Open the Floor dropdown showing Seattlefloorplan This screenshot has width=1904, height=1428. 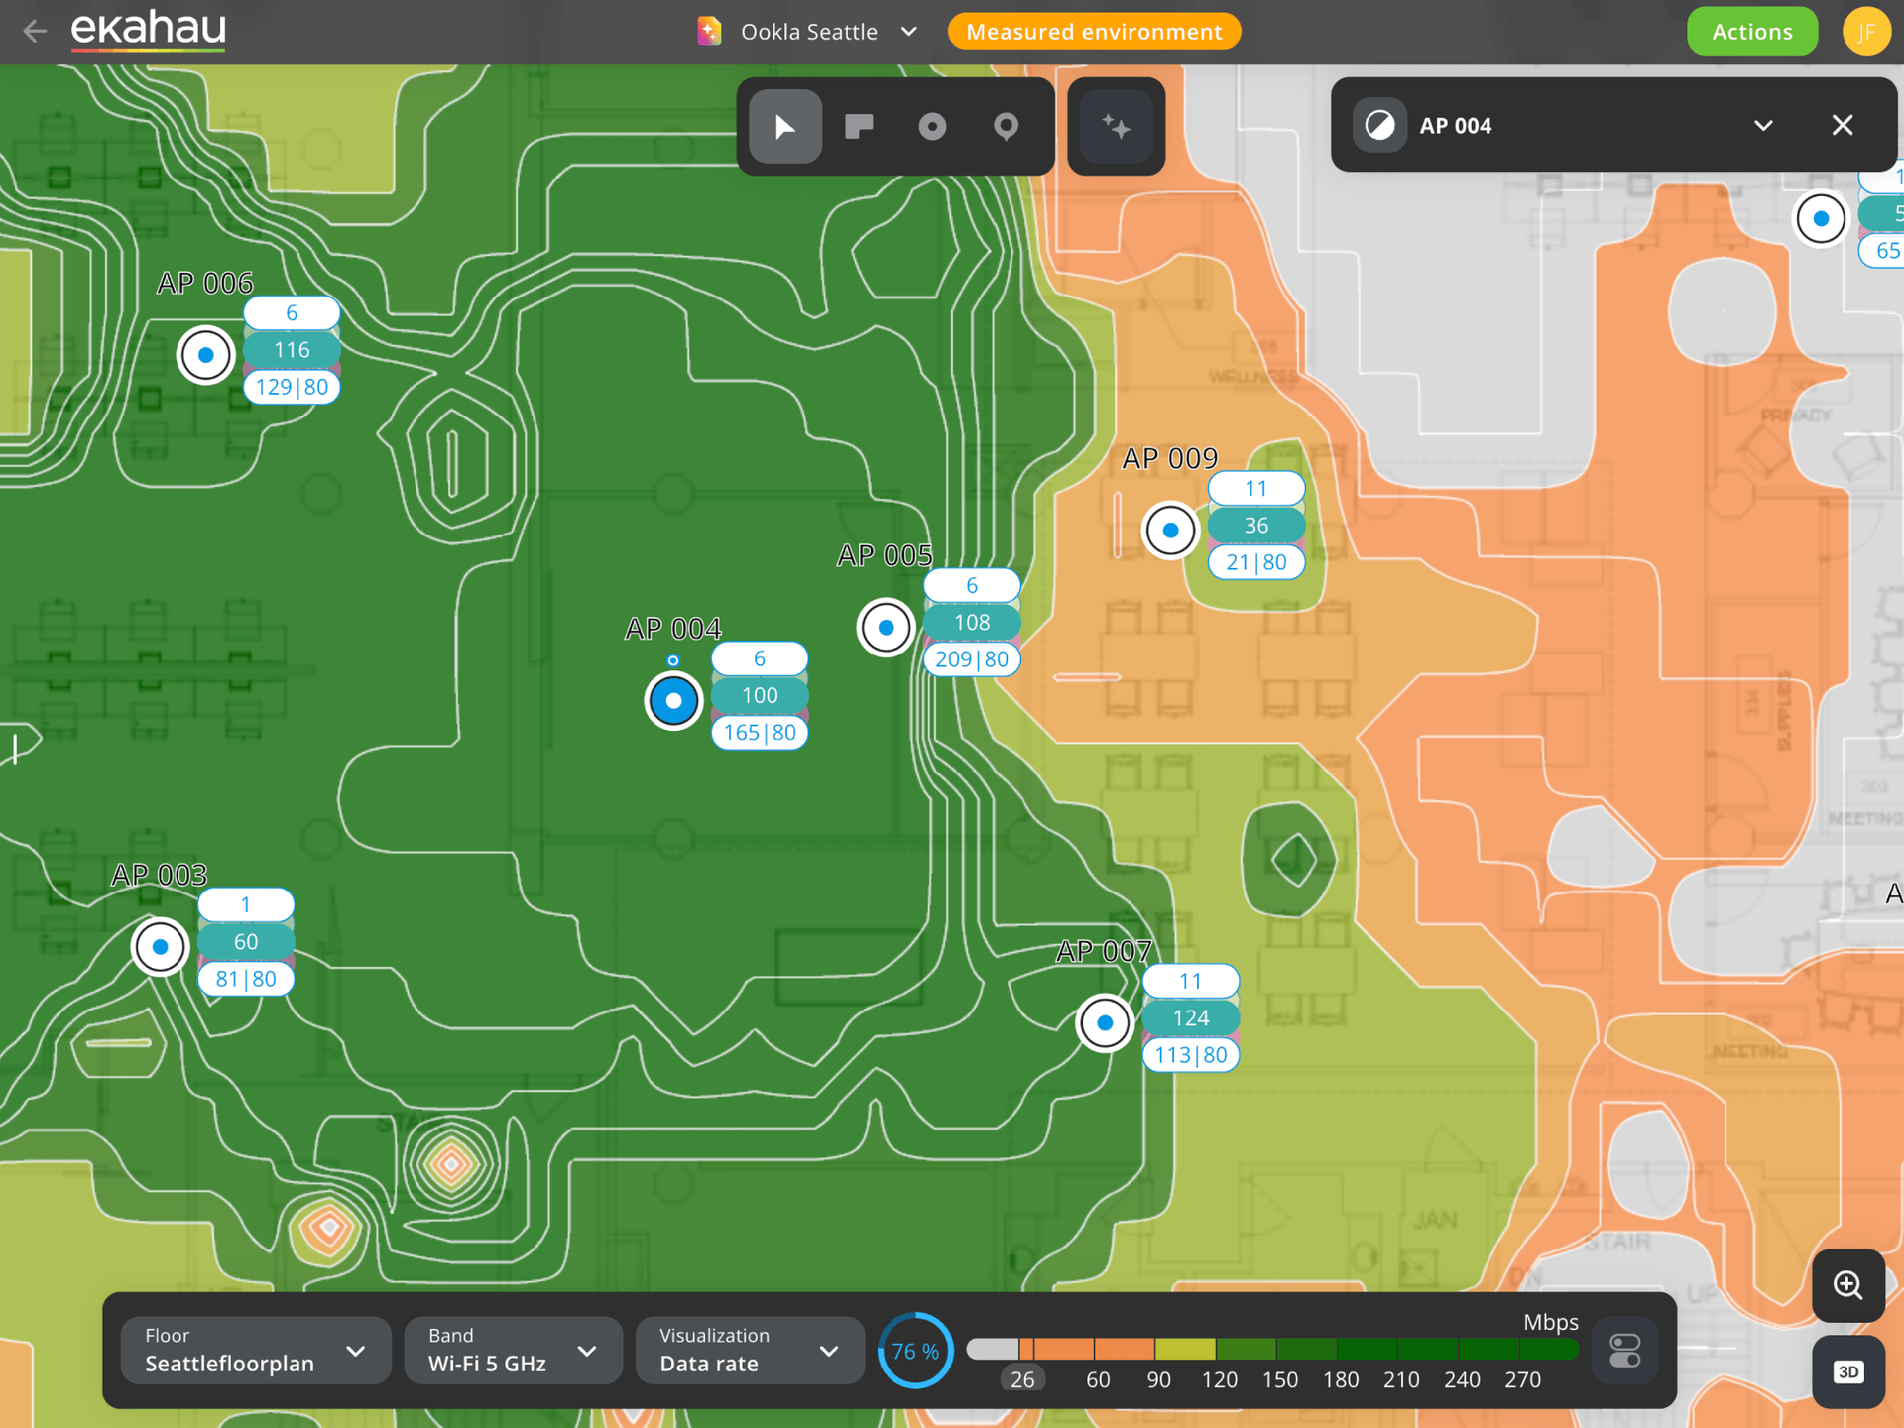click(x=255, y=1350)
